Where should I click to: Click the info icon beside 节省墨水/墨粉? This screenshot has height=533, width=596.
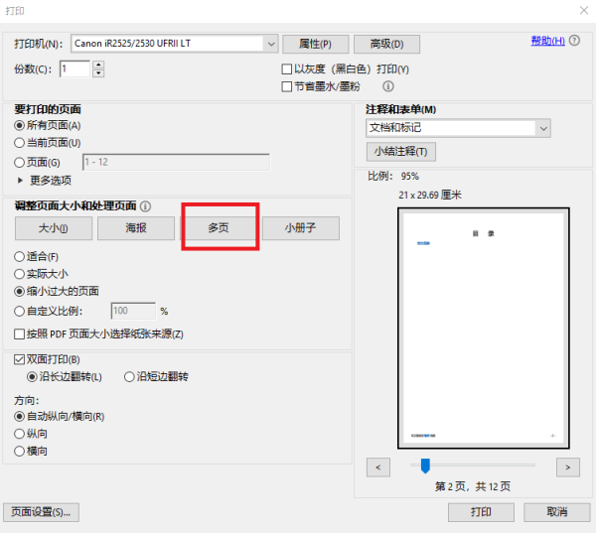(x=388, y=86)
